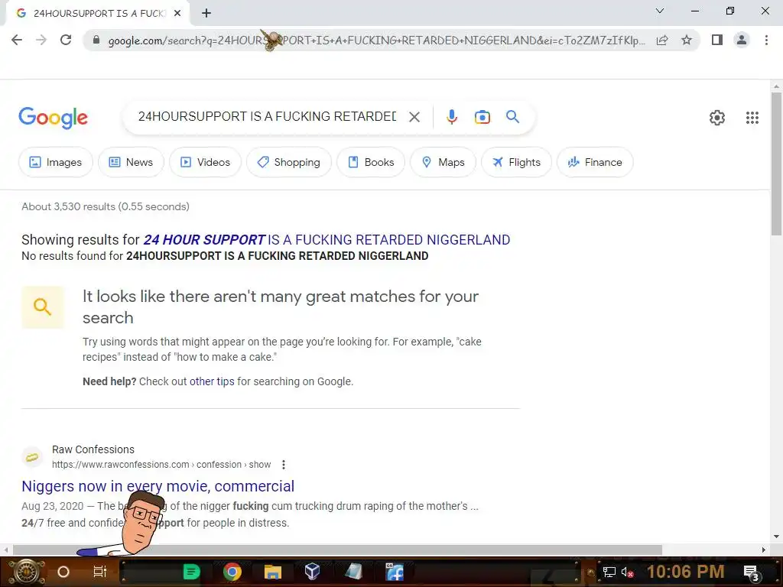783x587 pixels.
Task: Bookmark this page with the star
Action: 687,40
